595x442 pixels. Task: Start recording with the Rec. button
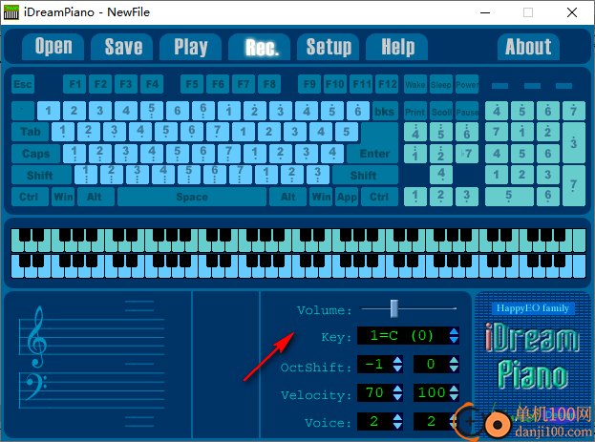pos(260,47)
